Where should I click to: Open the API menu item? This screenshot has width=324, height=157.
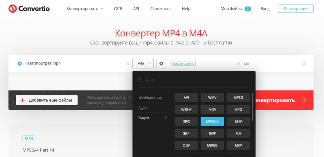(136, 9)
